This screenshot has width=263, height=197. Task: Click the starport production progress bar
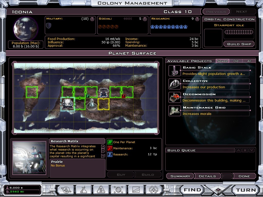(239, 33)
